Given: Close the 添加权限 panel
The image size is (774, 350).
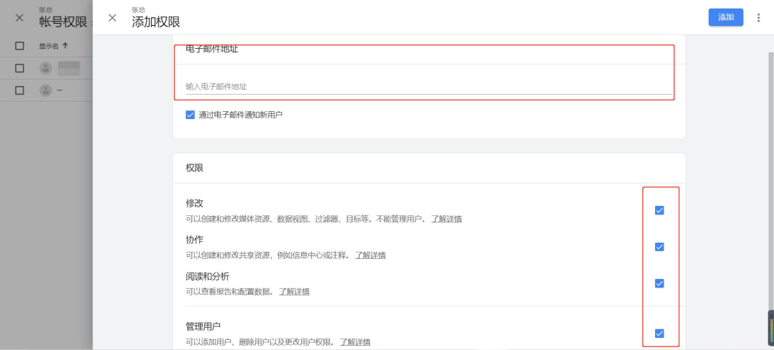Looking at the screenshot, I should click(113, 18).
